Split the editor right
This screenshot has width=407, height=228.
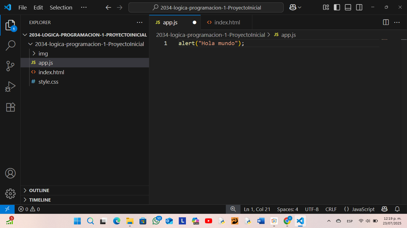(x=386, y=22)
